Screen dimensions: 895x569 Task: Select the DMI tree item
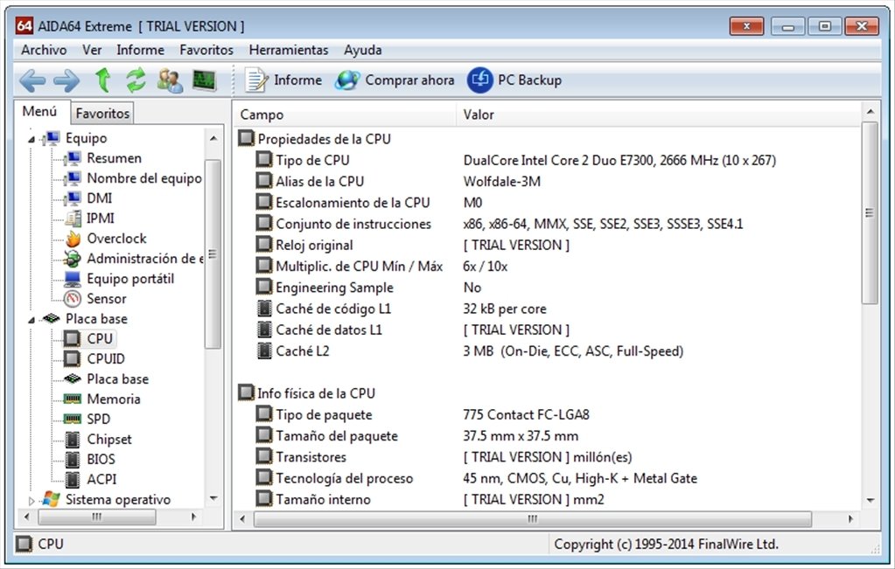87,198
